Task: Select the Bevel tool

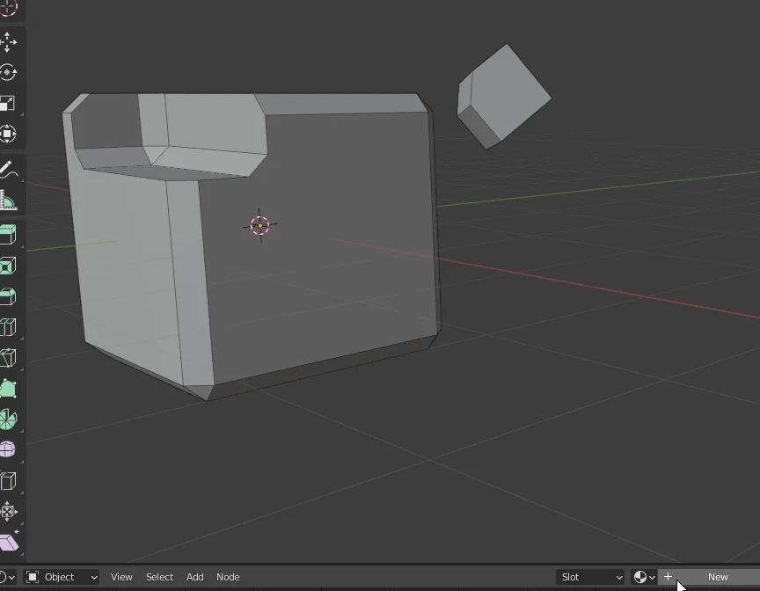Action: coord(11,296)
